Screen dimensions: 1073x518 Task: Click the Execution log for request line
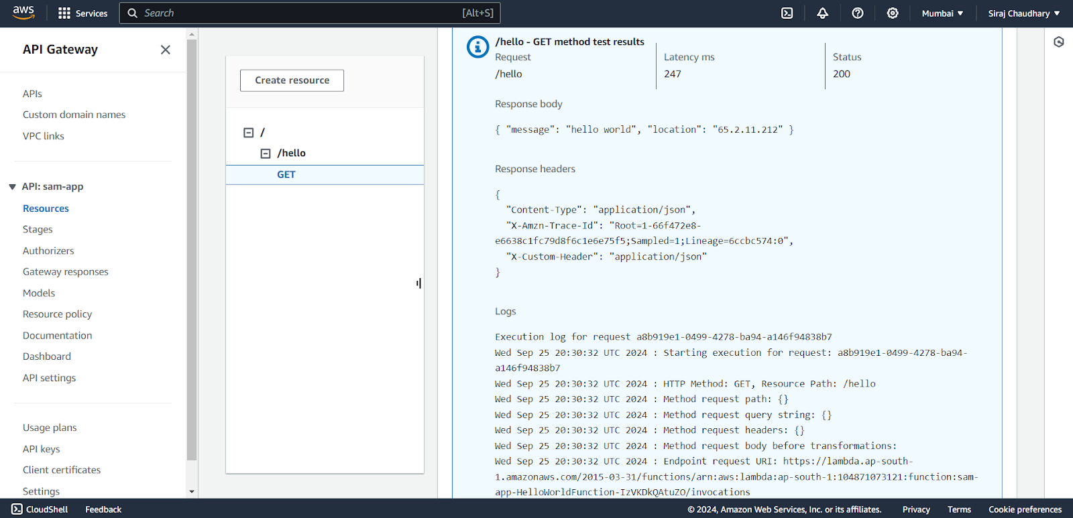pyautogui.click(x=663, y=337)
